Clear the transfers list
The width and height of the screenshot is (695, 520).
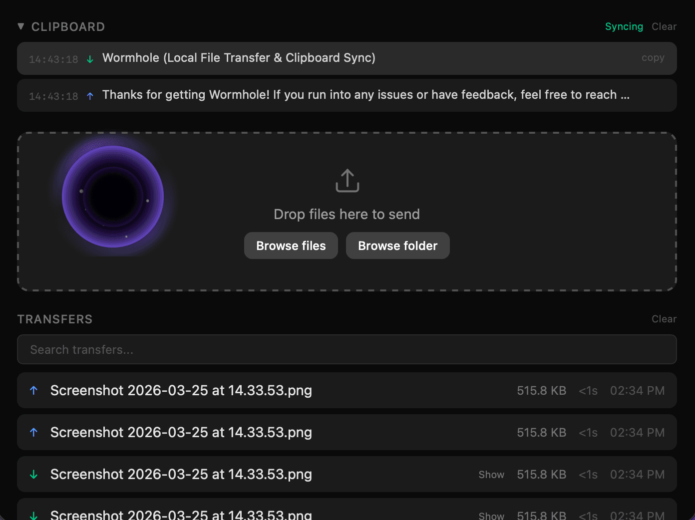[664, 319]
